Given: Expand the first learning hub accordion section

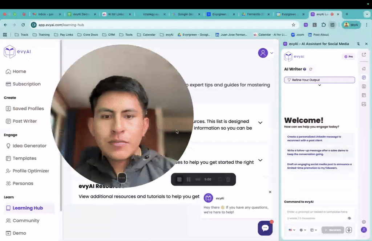Looking at the screenshot, I should [x=260, y=123].
